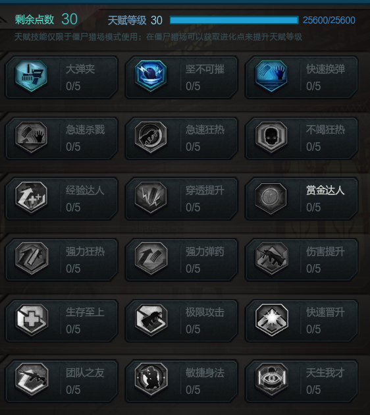Image resolution: width=370 pixels, height=415 pixels.
Task: Click the 快速换弹 hand icon
Action: 271,76
